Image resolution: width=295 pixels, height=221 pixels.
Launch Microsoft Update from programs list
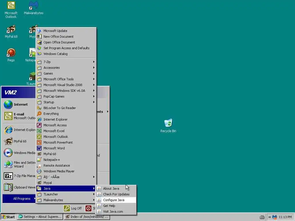click(66, 31)
